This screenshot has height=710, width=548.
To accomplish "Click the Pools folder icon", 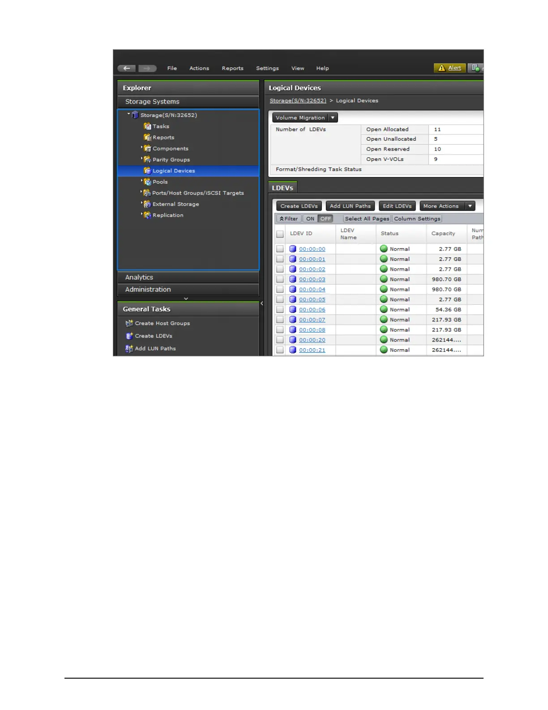I will coord(147,182).
